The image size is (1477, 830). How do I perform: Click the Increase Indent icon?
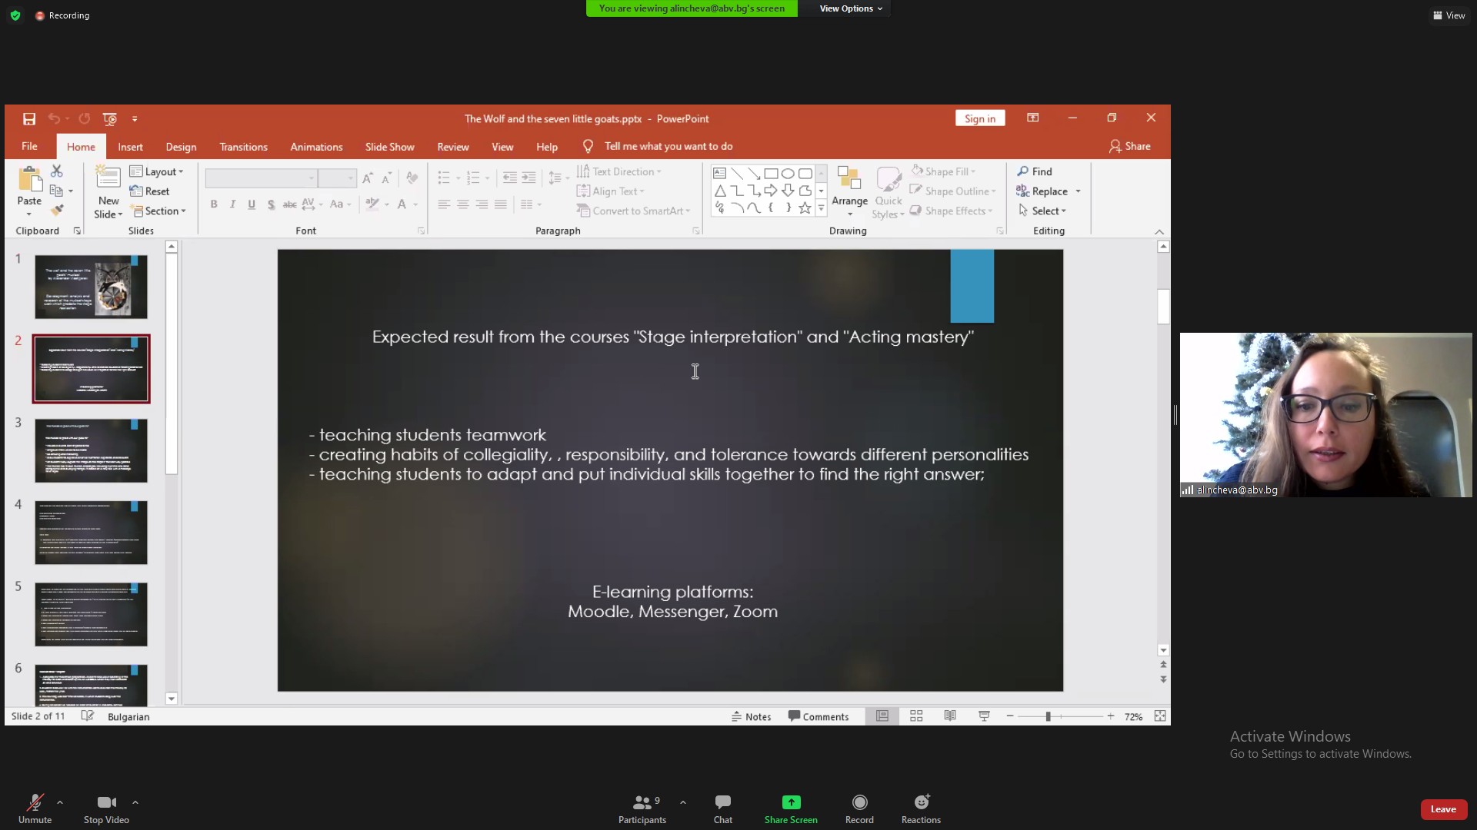(x=528, y=178)
